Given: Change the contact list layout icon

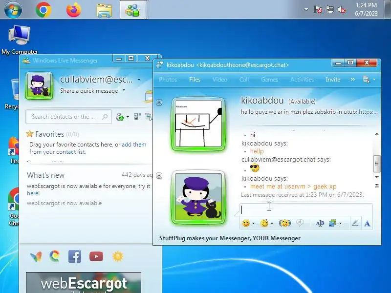Looking at the screenshot, I should 137,116.
